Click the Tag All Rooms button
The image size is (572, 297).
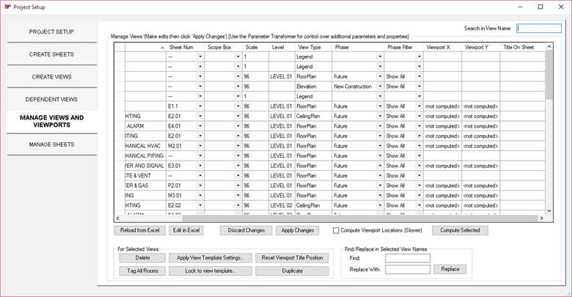pos(142,271)
